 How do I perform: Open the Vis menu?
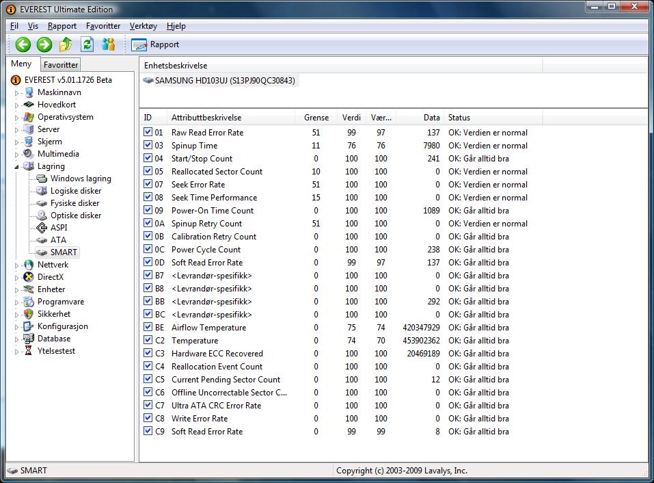click(33, 26)
